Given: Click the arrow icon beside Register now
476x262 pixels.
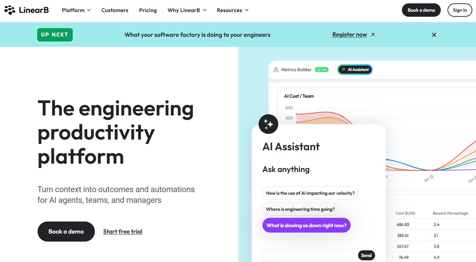Looking at the screenshot, I should coord(373,35).
